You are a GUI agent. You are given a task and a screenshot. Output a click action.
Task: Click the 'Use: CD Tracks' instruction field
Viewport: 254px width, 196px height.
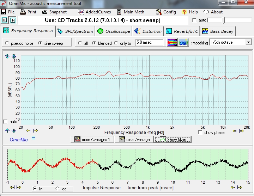103,20
